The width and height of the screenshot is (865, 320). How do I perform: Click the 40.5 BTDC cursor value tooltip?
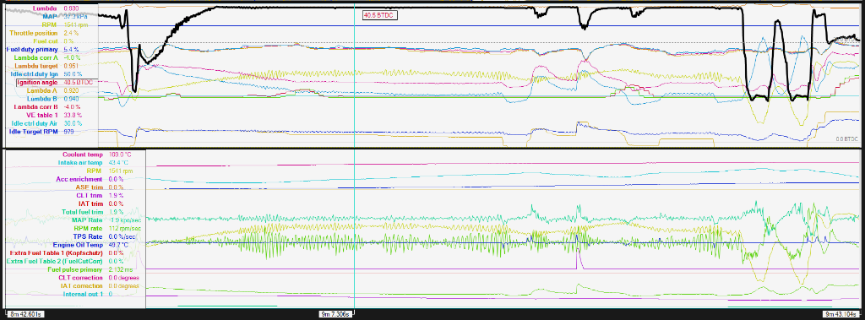pyautogui.click(x=379, y=15)
